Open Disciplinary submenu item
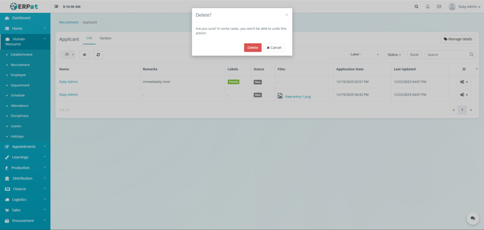Viewport: 484px width, 230px height. coord(19,116)
